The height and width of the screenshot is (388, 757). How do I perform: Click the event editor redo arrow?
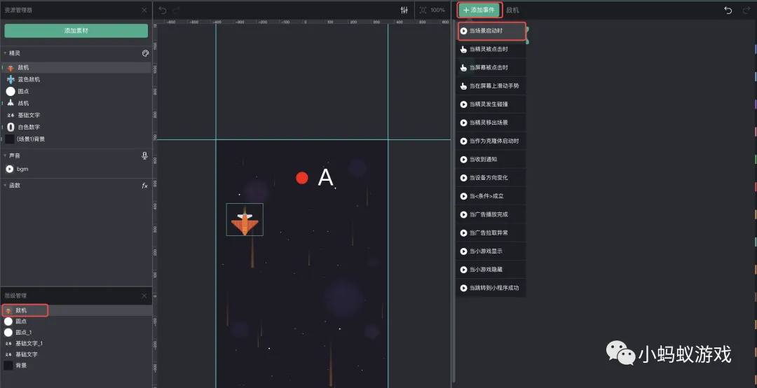tap(746, 10)
